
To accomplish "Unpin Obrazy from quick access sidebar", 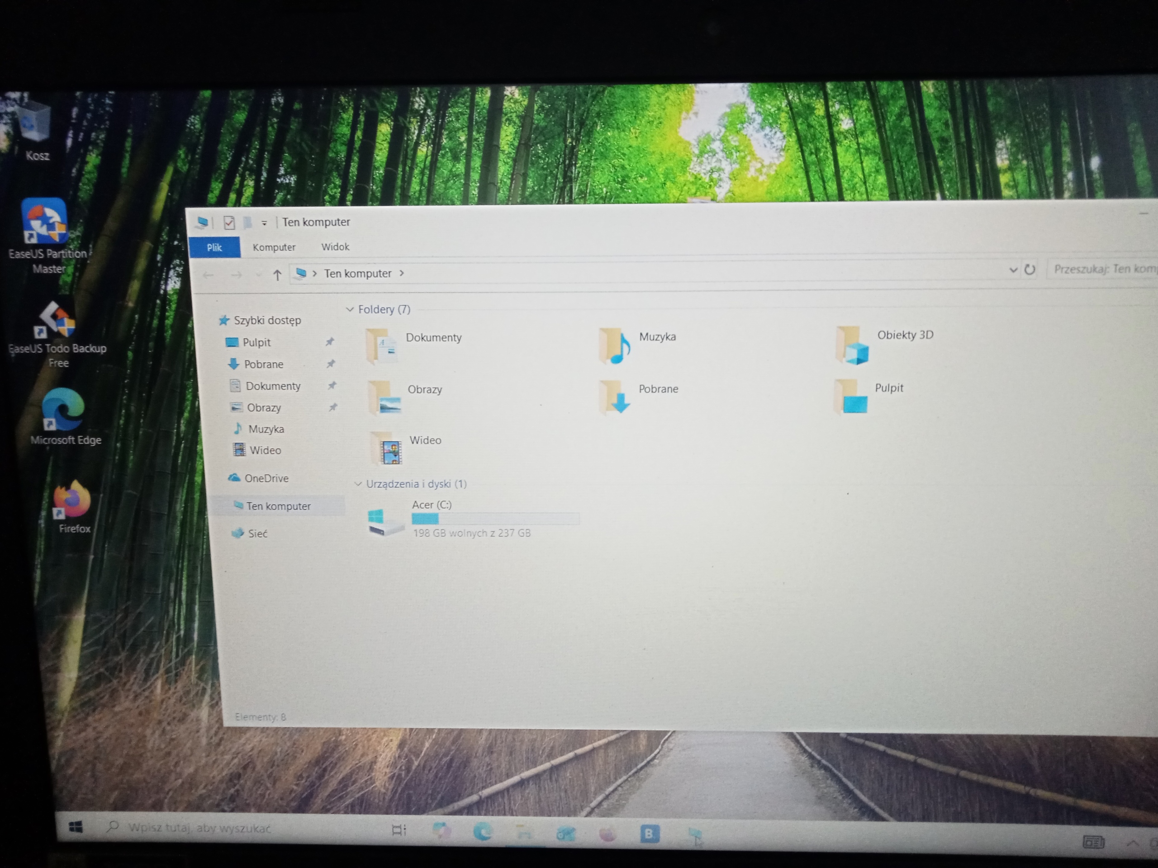I will click(332, 408).
